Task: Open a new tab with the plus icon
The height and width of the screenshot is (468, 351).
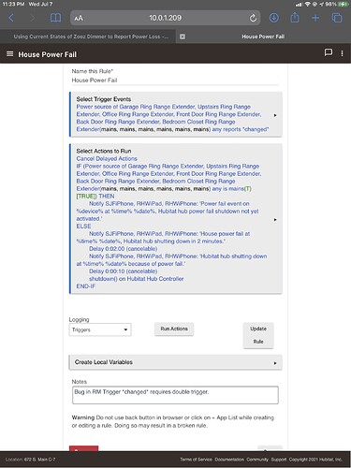Action: tap(315, 18)
